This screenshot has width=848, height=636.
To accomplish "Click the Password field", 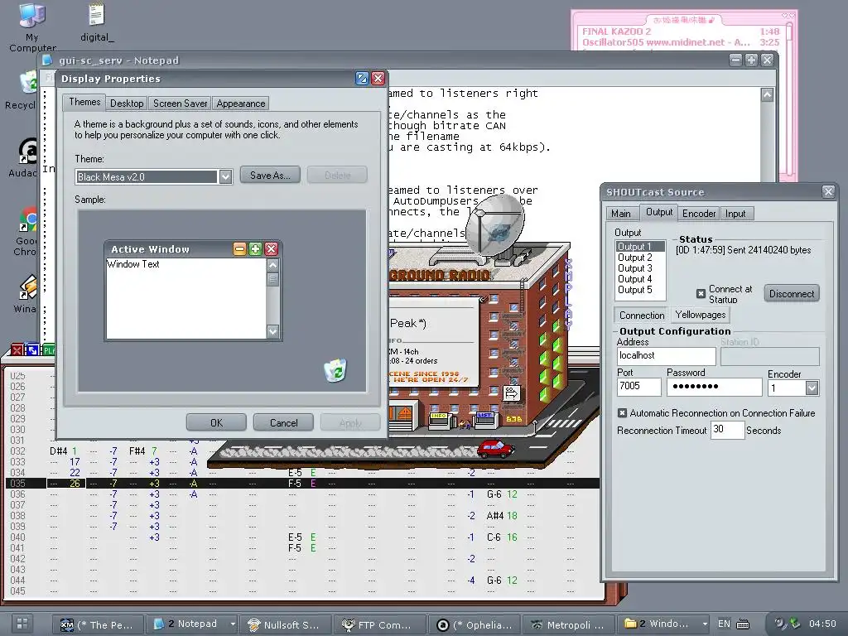I will click(x=714, y=386).
